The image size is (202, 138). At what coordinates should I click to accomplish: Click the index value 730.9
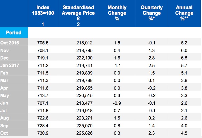pyautogui.click(x=42, y=133)
